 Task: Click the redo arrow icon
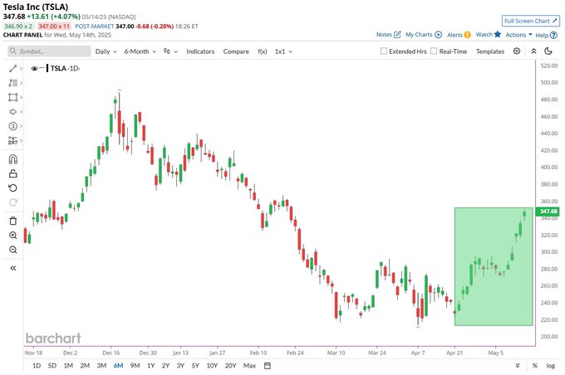coord(13,202)
